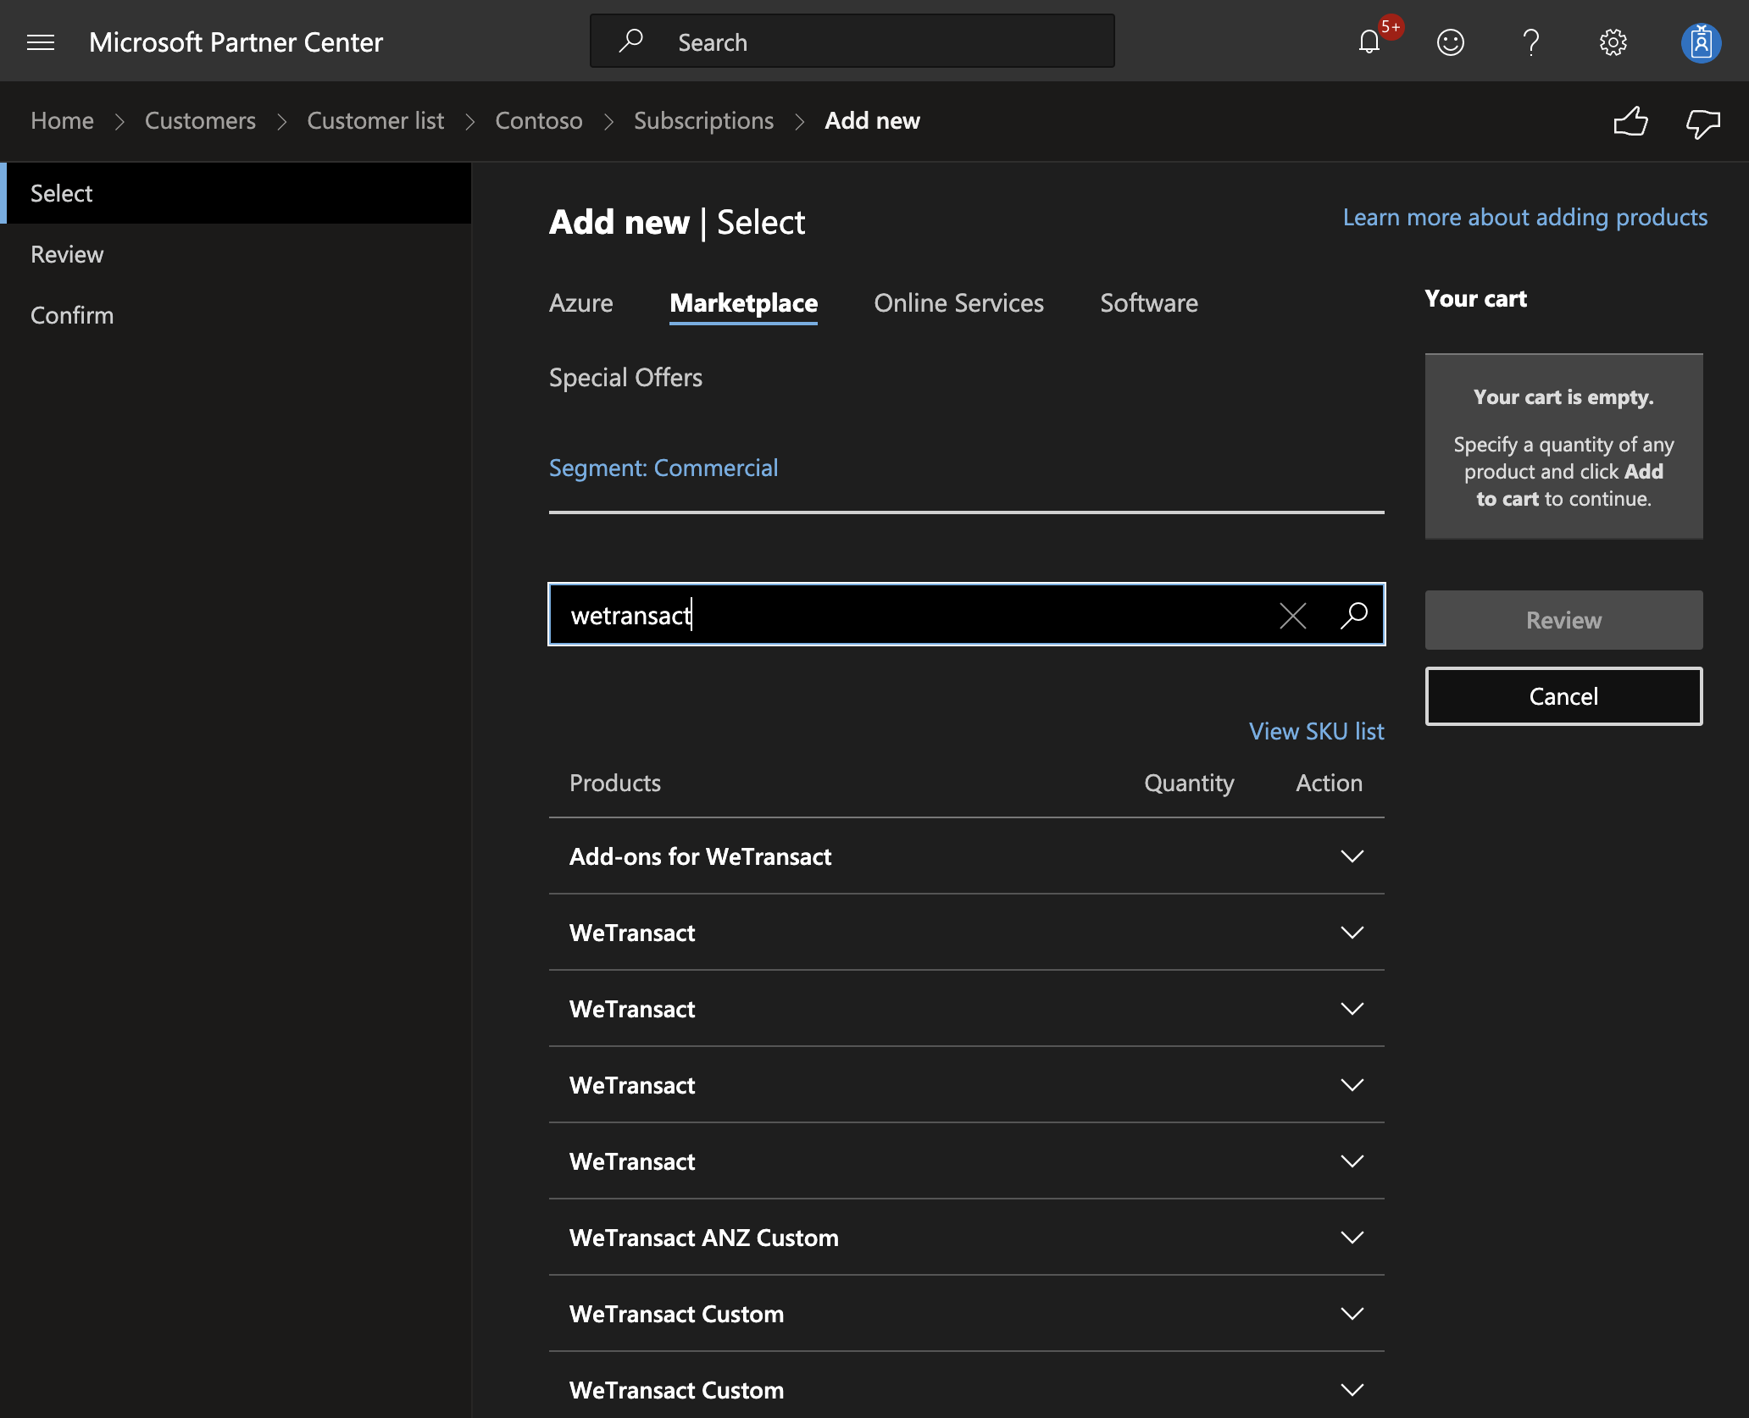
Task: Clear the wetransact search text
Action: (1292, 615)
